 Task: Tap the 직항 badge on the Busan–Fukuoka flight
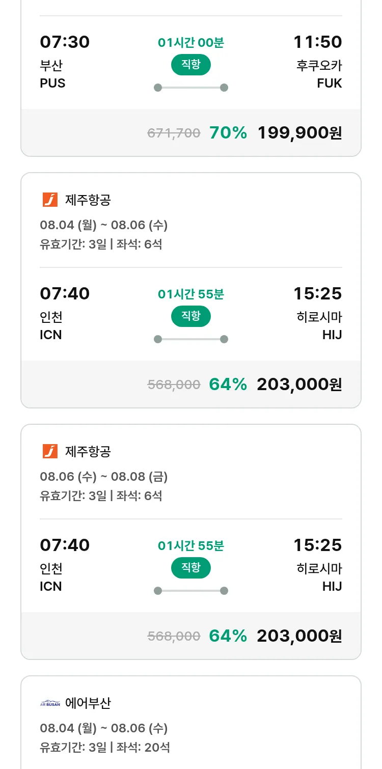tap(190, 65)
